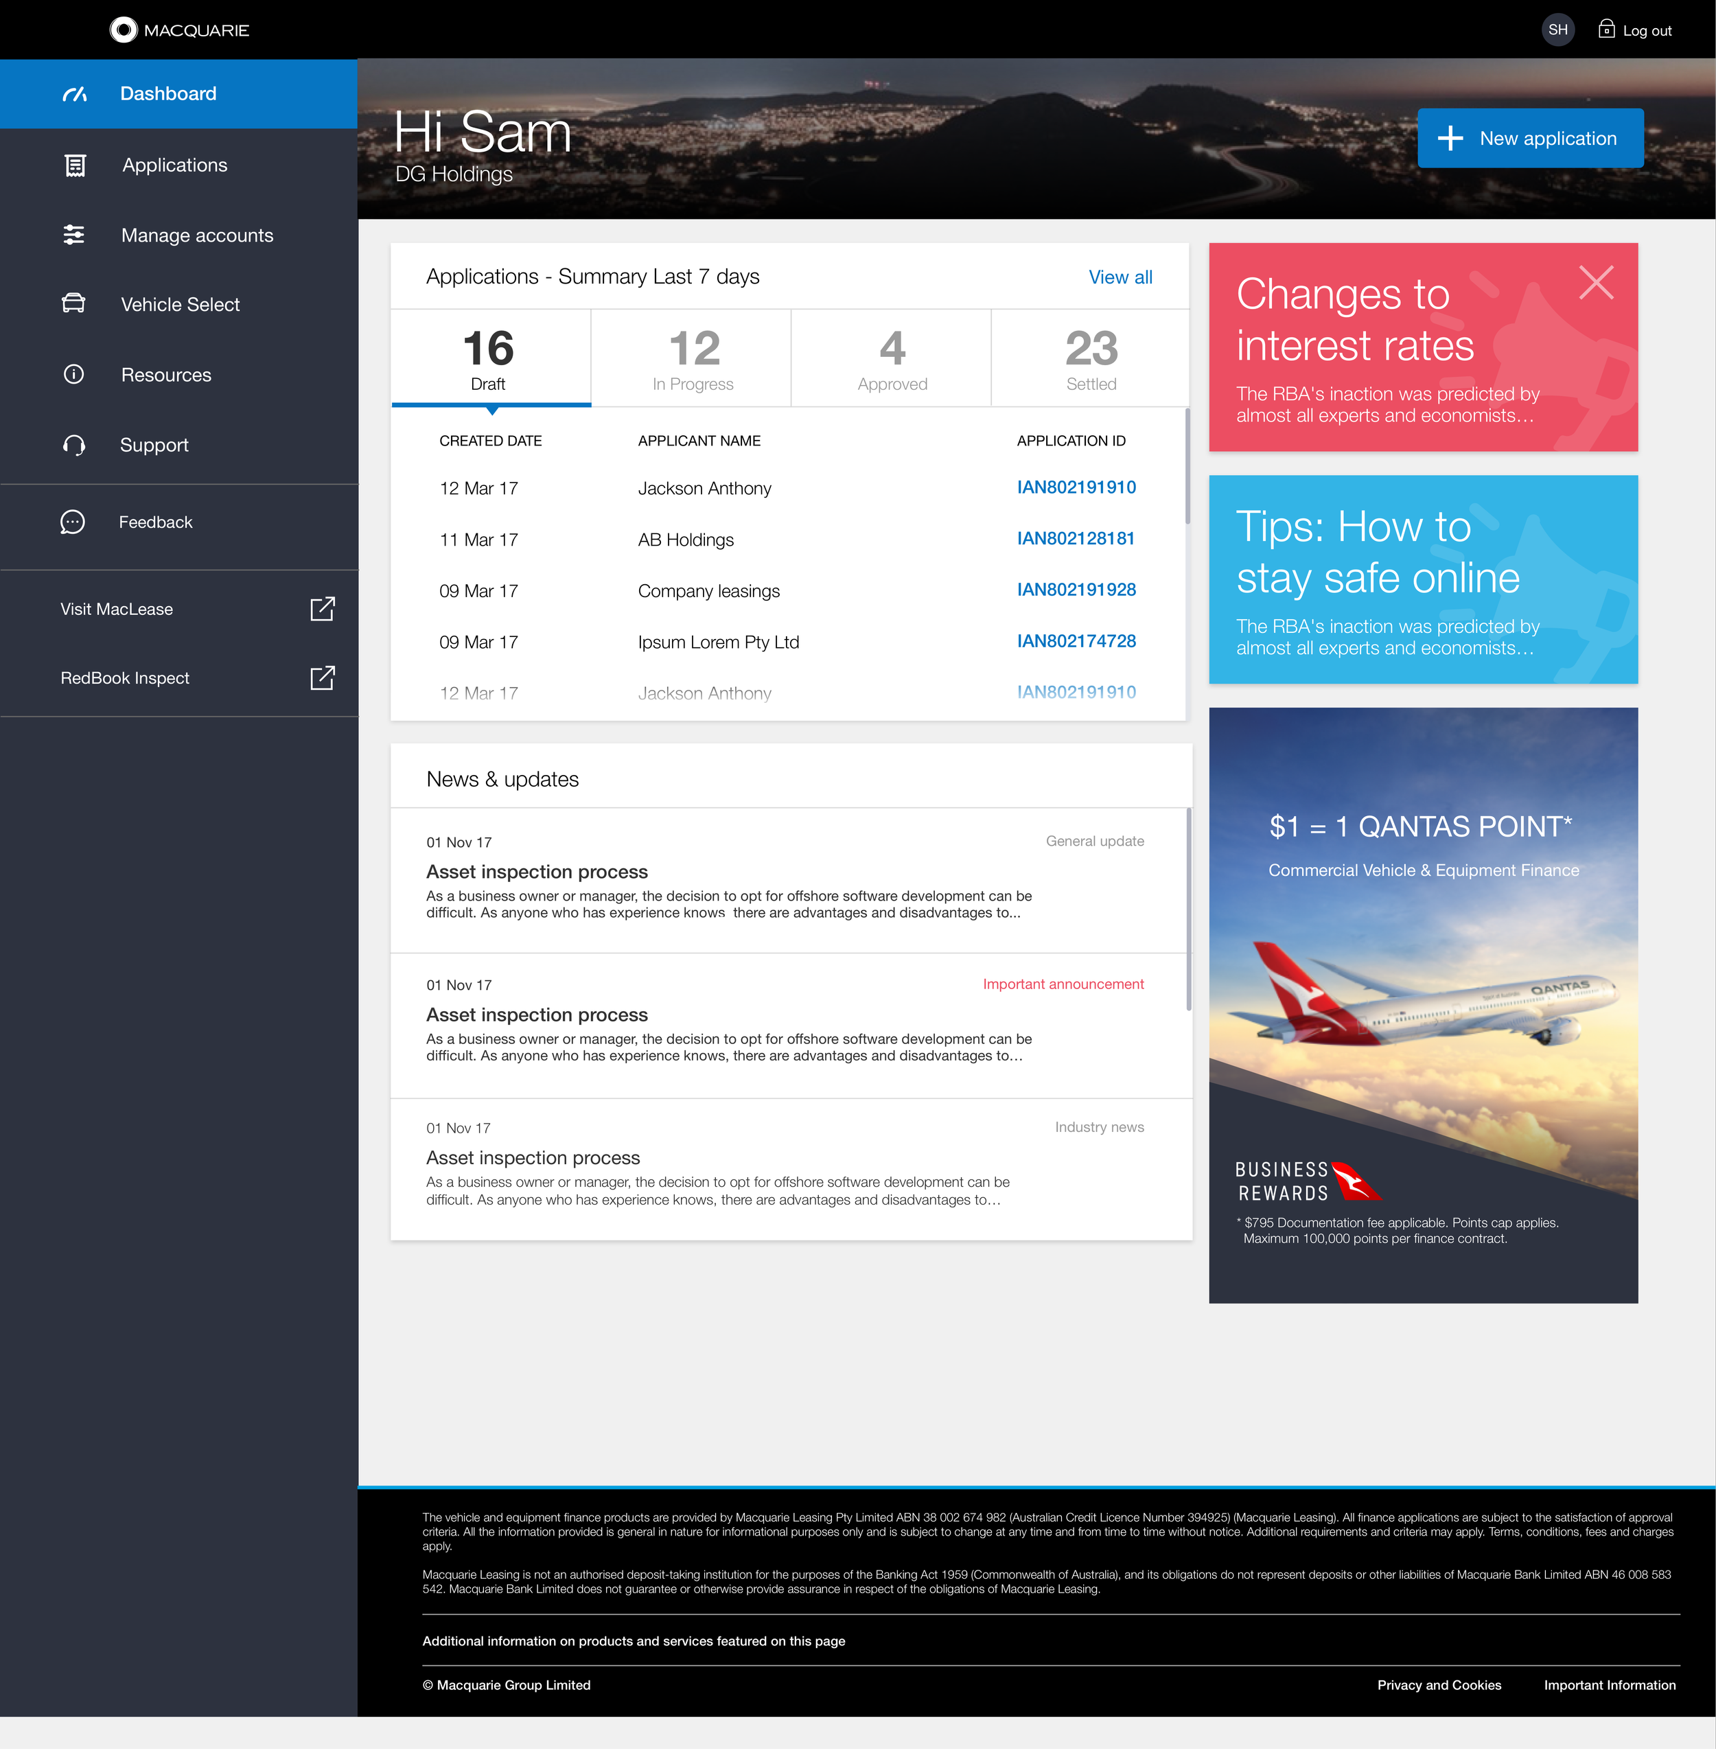Click the Resources info icon
1716x1749 pixels.
coord(74,374)
